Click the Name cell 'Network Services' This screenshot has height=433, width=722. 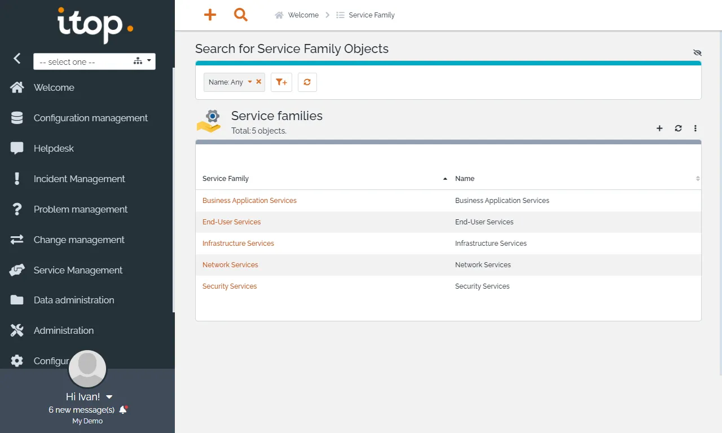point(483,264)
